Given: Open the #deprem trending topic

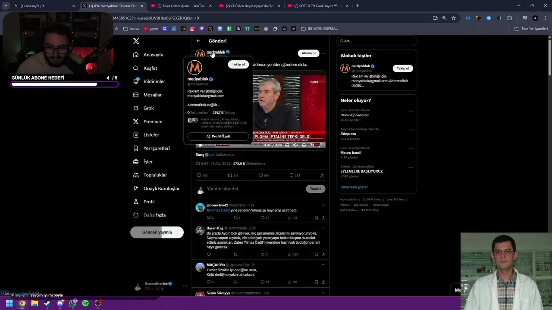Looking at the screenshot, I should pyautogui.click(x=348, y=134).
